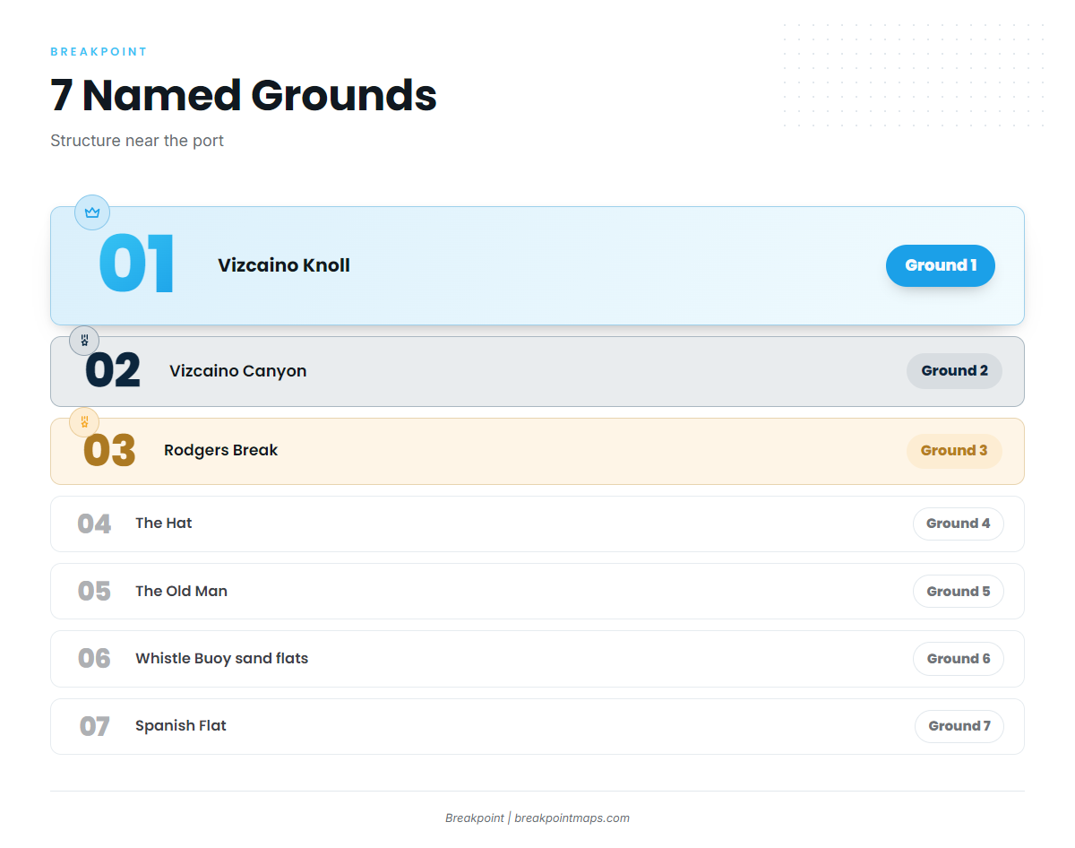Click the 06 rank number
Image resolution: width=1075 pixels, height=848 pixels.
coord(94,659)
